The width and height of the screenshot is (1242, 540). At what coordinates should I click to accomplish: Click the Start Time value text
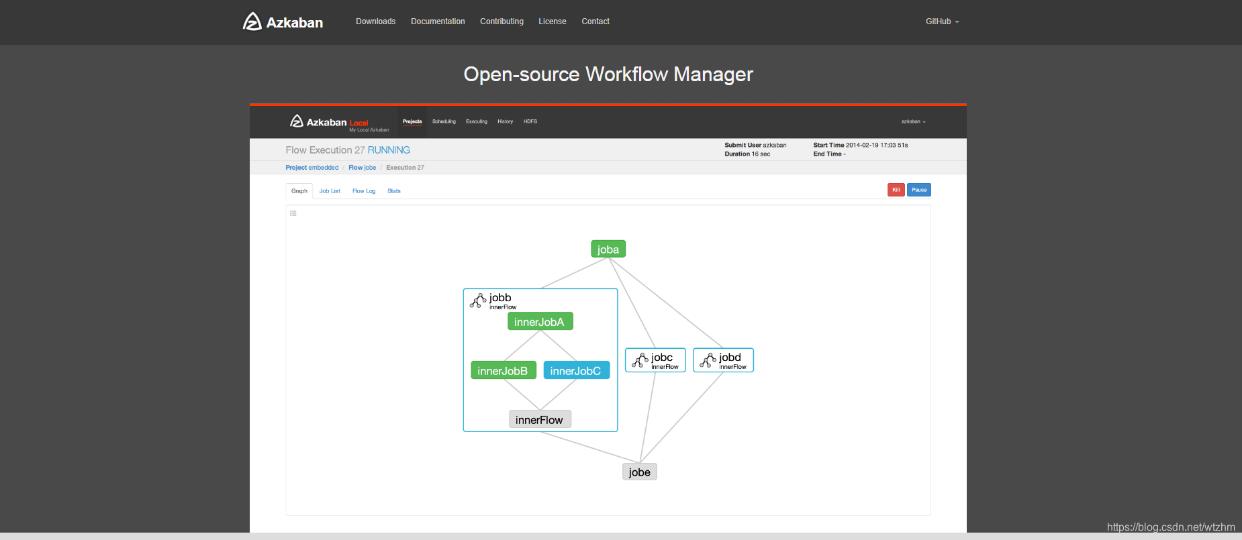pyautogui.click(x=877, y=145)
